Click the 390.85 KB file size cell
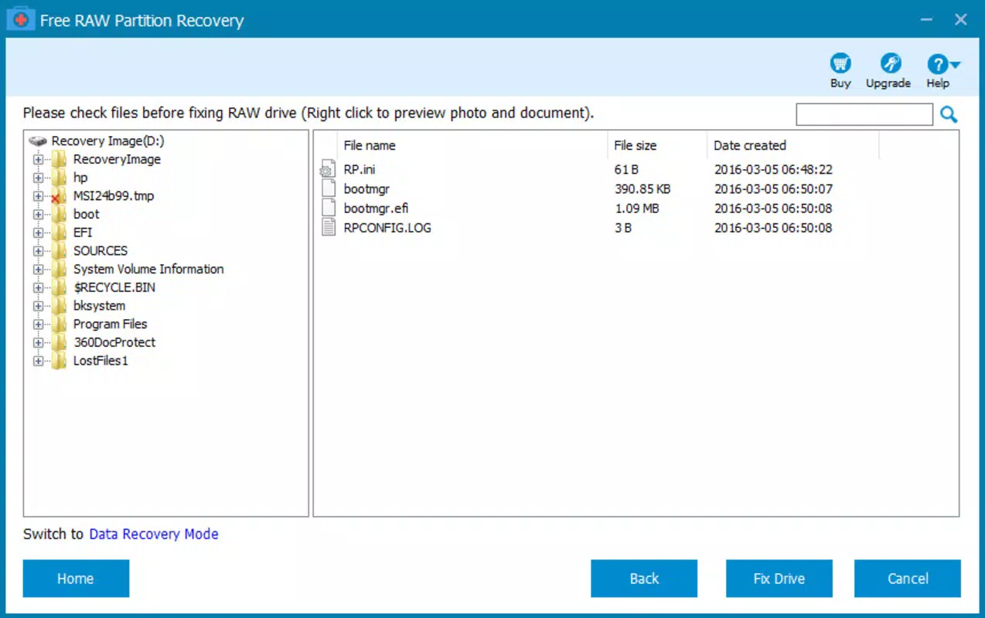This screenshot has width=985, height=618. point(642,188)
